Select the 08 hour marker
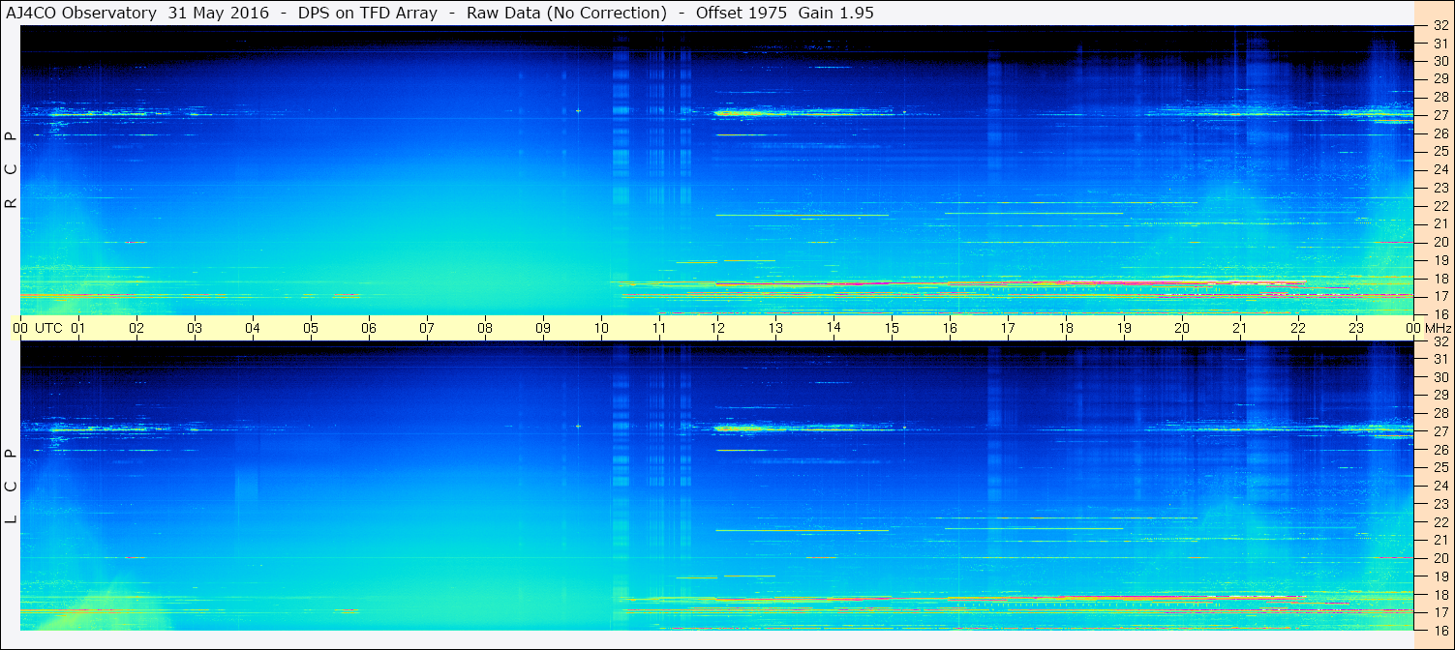Screen dimensions: 1455x650 point(485,328)
